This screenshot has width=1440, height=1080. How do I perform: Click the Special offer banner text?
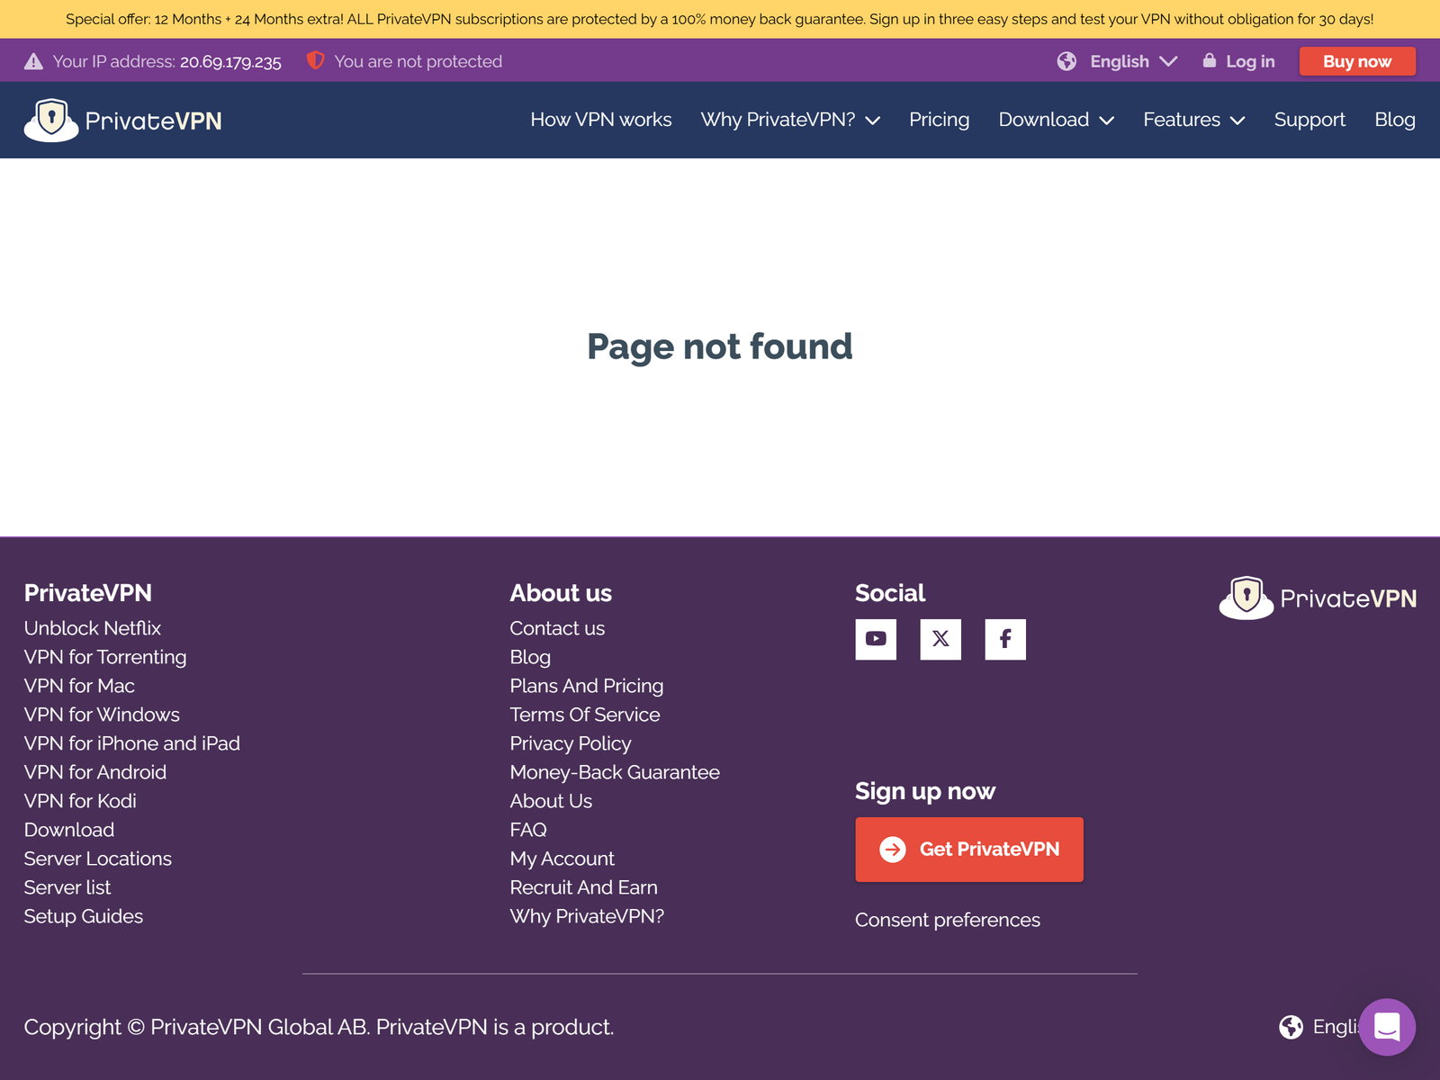coord(720,19)
